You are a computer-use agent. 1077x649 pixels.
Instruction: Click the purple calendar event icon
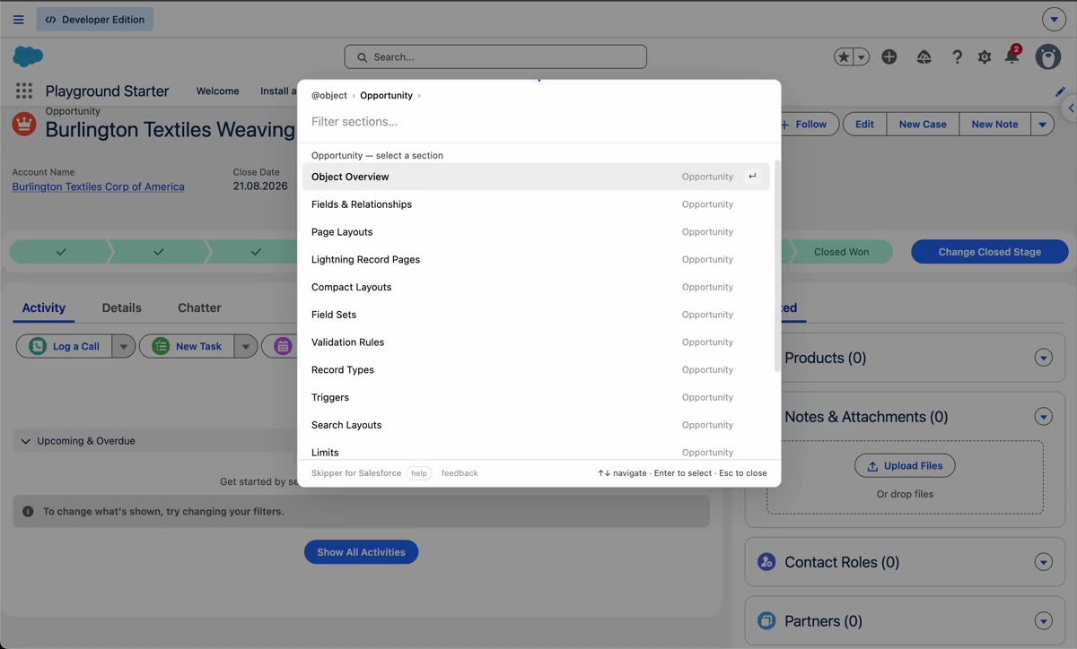[283, 346]
